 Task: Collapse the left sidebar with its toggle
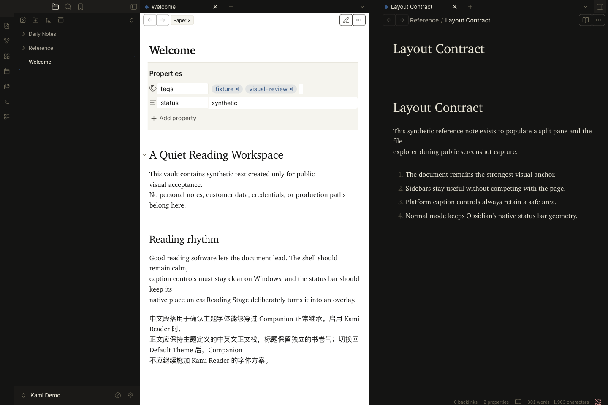coord(134,7)
